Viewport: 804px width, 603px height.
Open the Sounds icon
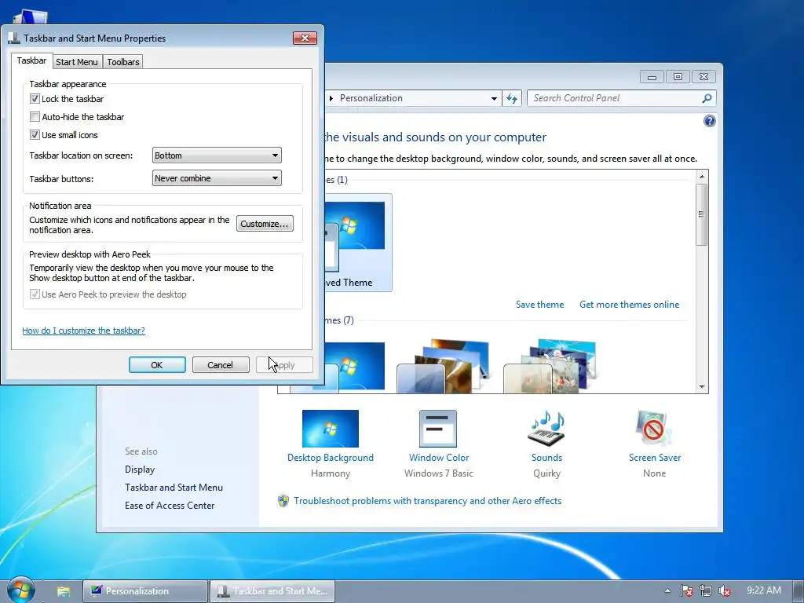pos(546,429)
